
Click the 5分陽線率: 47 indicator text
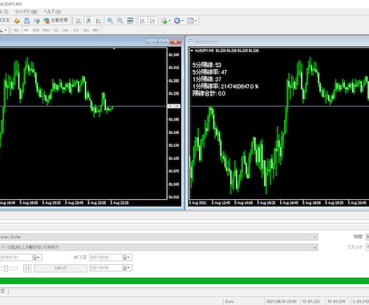point(209,72)
